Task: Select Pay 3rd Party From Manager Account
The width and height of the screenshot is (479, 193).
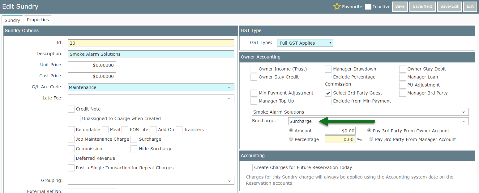Action: pyautogui.click(x=371, y=139)
